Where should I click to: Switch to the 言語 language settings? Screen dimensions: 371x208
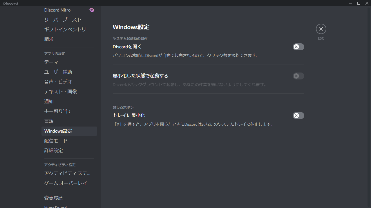pos(49,121)
